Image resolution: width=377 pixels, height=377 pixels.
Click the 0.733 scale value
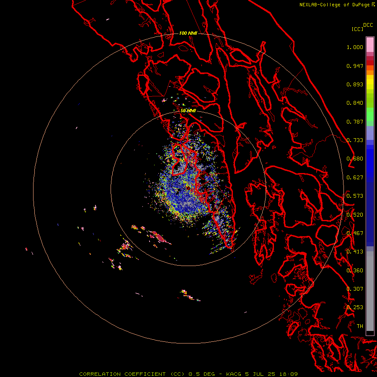click(355, 140)
